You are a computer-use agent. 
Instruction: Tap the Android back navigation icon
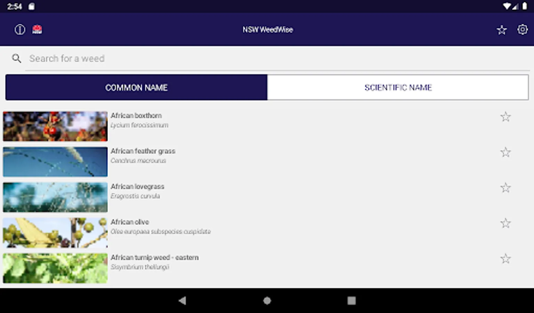pos(183,300)
